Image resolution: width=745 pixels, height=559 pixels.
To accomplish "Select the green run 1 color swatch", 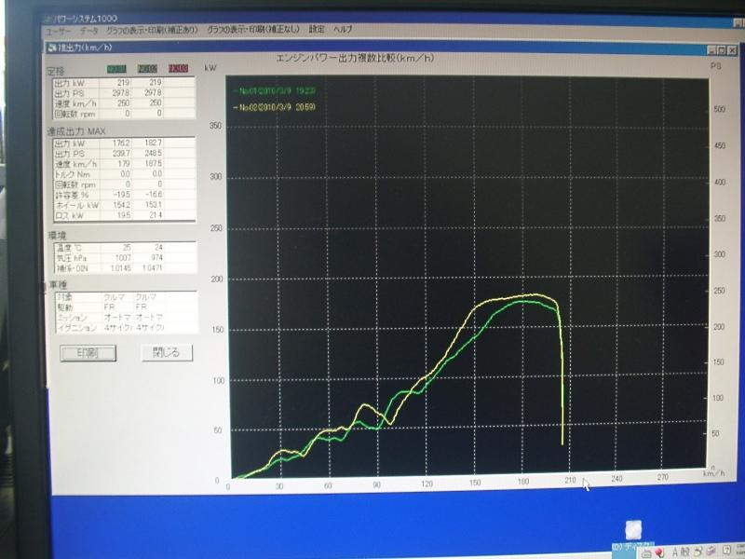I will point(117,69).
